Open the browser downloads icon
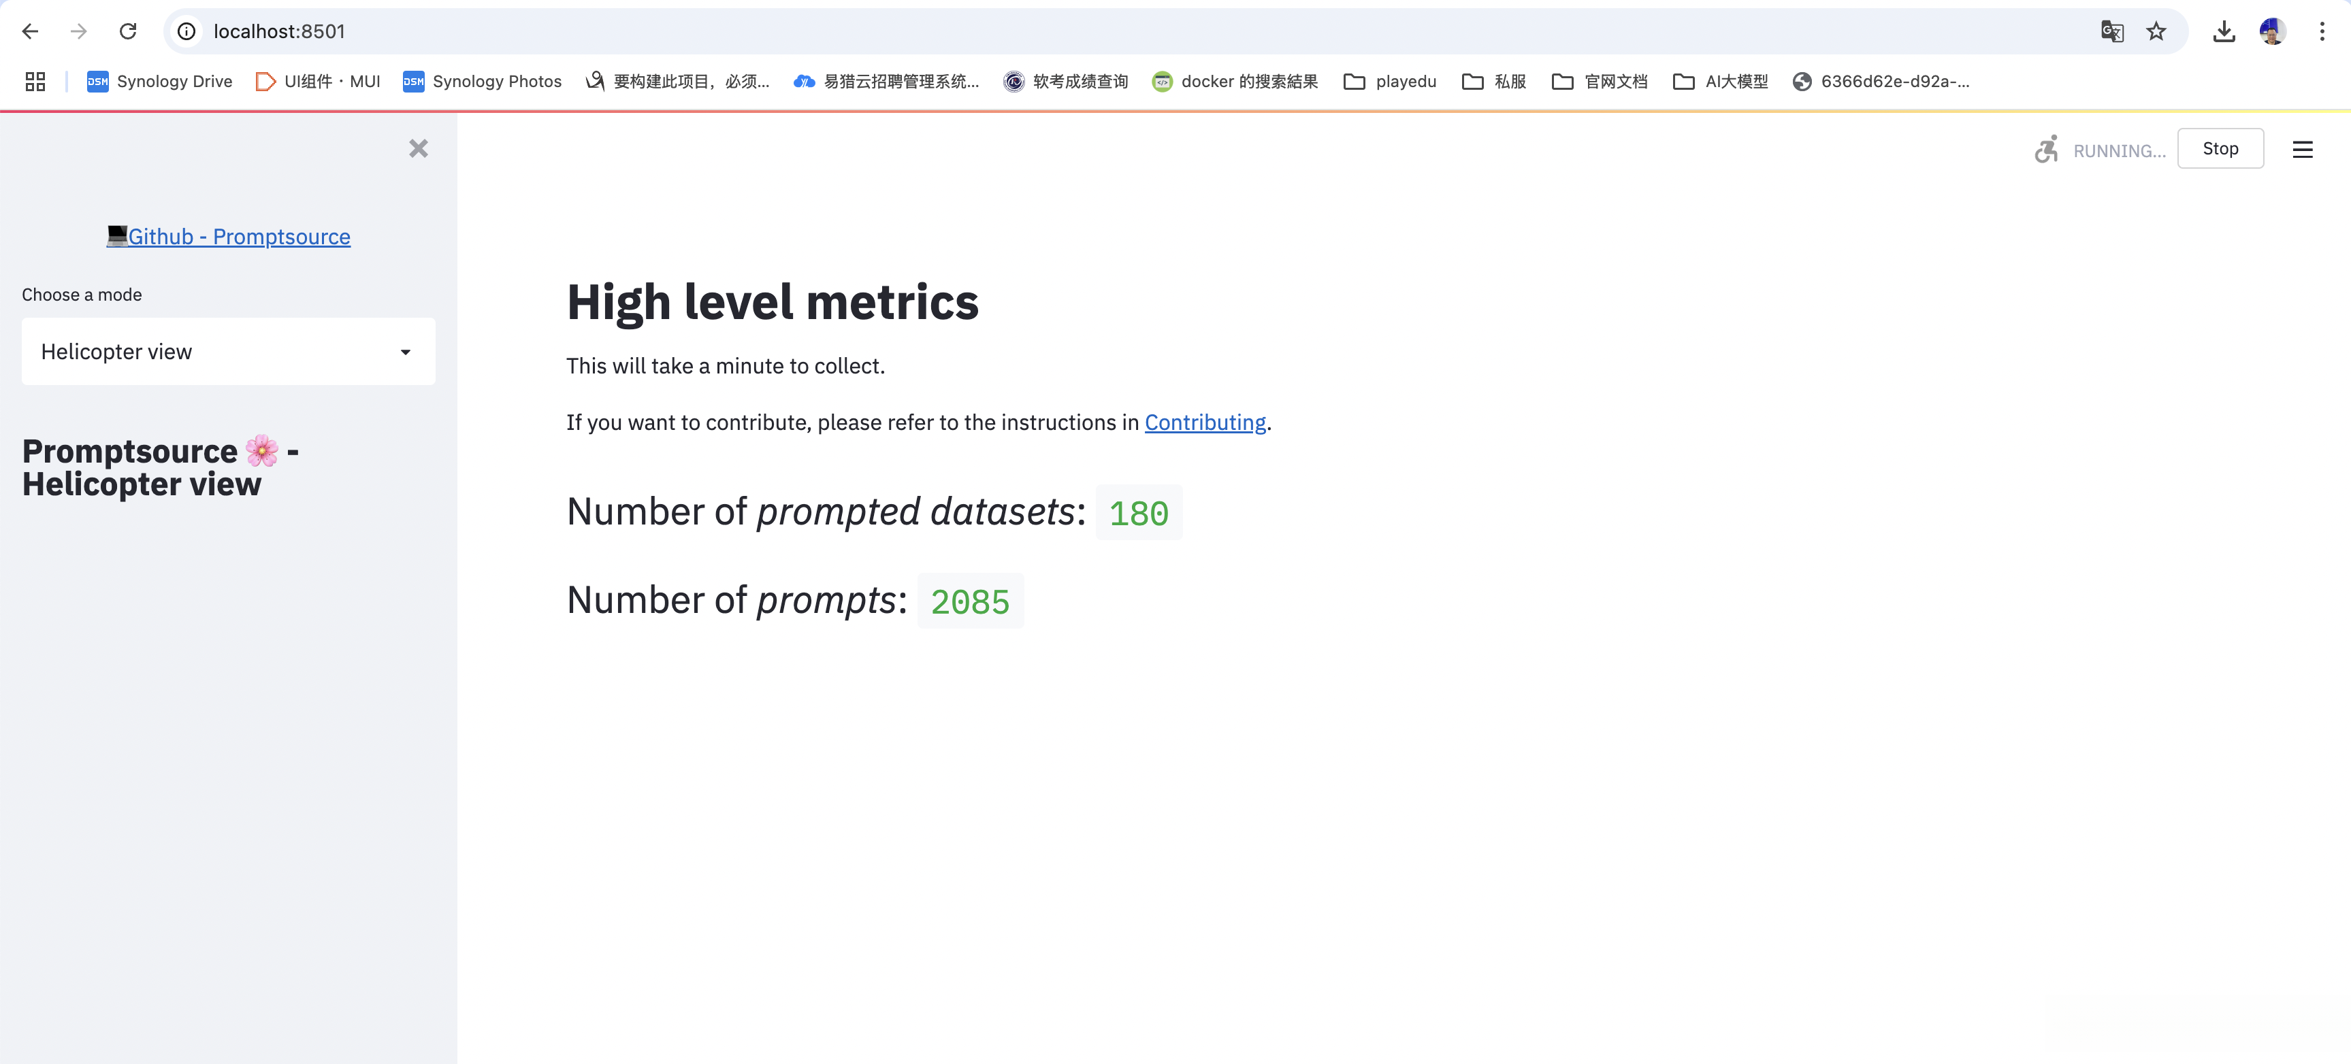 [2224, 31]
